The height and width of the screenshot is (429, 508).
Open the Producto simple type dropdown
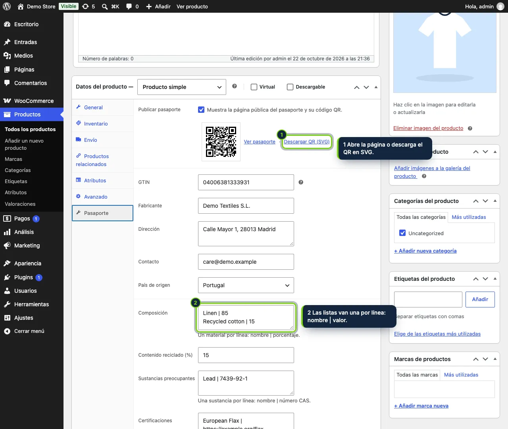(182, 87)
